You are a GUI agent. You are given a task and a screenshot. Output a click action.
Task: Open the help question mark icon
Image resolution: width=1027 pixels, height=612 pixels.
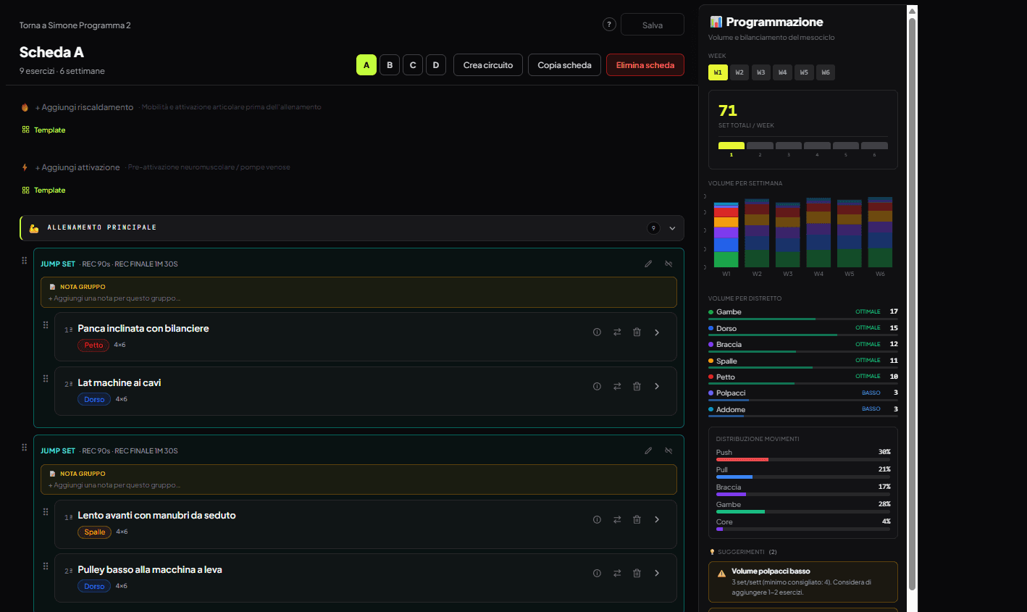tap(609, 25)
